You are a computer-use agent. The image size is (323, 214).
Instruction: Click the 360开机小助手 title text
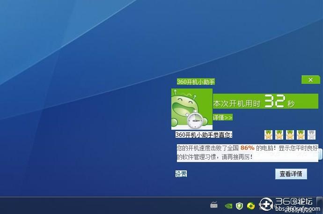click(196, 81)
